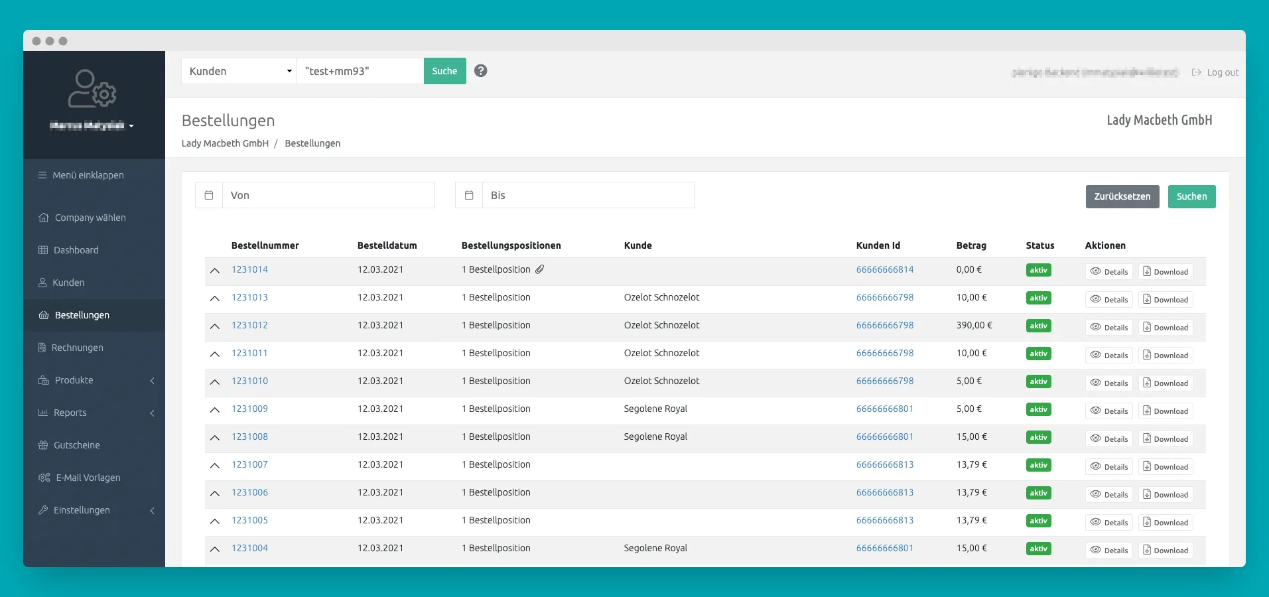Image resolution: width=1269 pixels, height=597 pixels.
Task: Open Kunden Id 66666666814 link
Action: click(x=885, y=269)
